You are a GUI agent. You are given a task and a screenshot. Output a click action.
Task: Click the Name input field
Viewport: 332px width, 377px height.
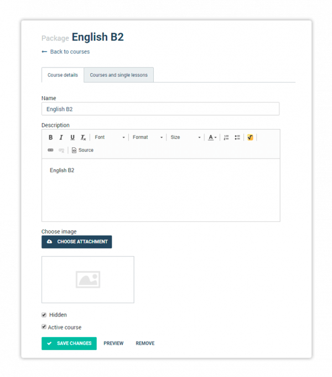point(160,109)
